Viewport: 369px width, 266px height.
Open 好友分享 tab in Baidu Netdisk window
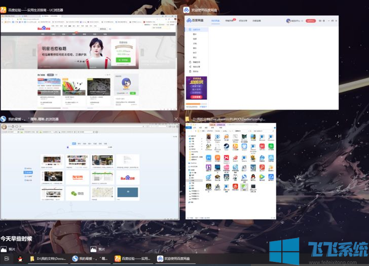coord(243,21)
